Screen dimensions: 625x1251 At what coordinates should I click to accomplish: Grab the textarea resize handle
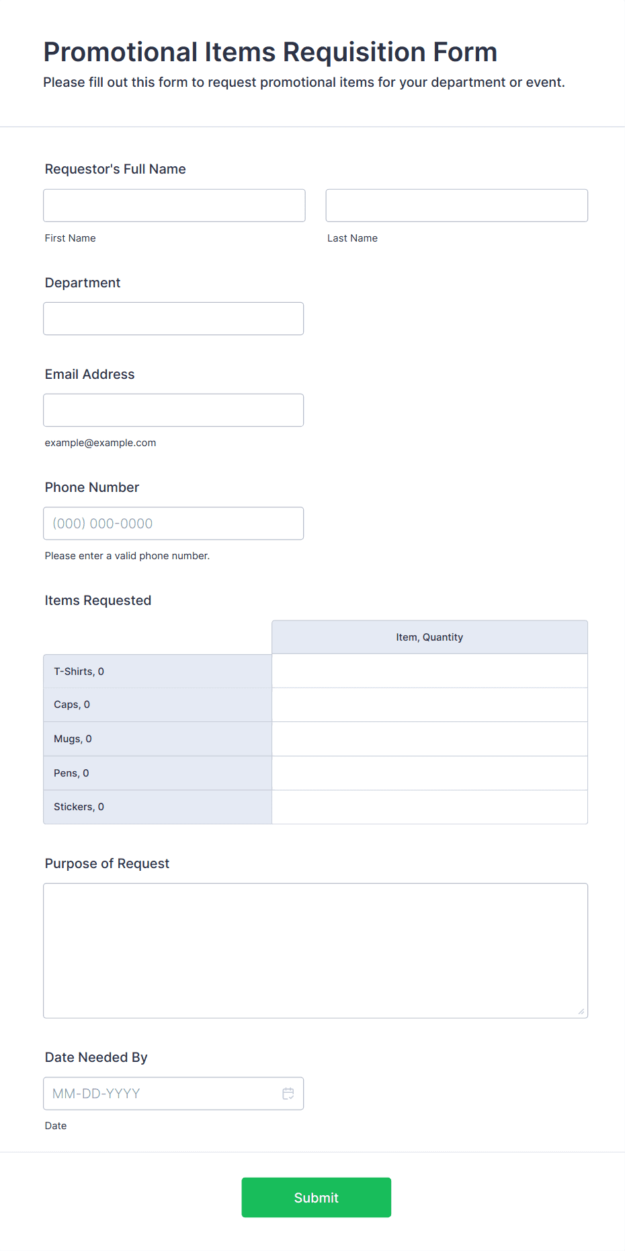coord(581,1011)
